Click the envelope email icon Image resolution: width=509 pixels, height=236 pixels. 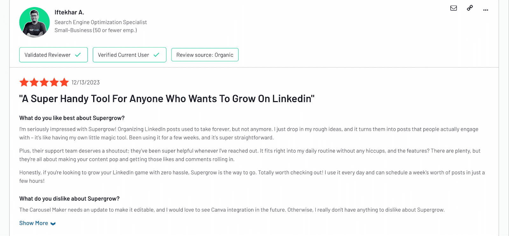coord(454,8)
